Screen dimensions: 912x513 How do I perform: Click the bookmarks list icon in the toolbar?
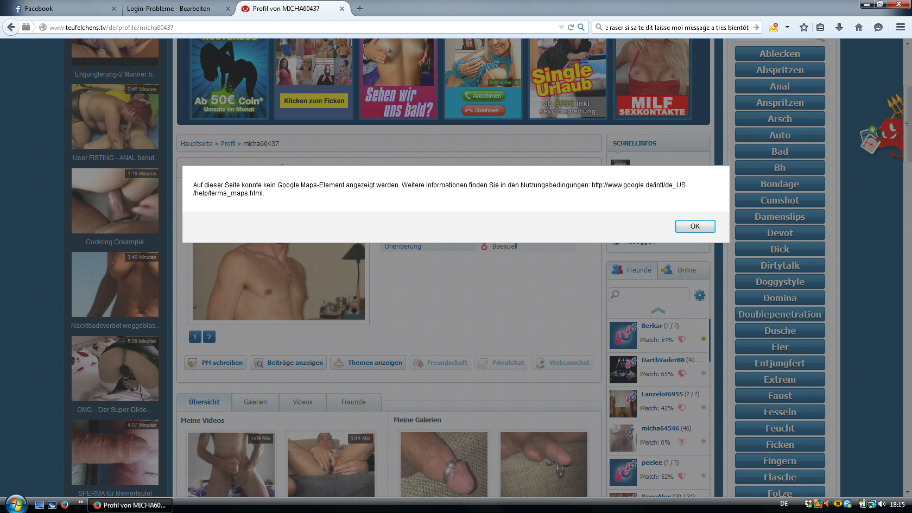[820, 27]
